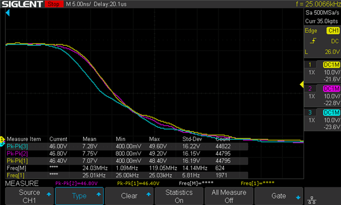
Task: Open the Source CH1 selector
Action: point(29,196)
